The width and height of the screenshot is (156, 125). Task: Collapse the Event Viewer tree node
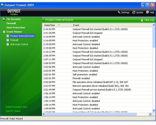[x=4, y=32]
